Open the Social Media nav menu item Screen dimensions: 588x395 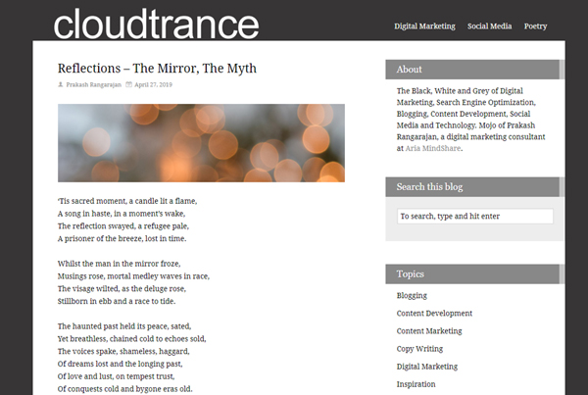pos(489,26)
